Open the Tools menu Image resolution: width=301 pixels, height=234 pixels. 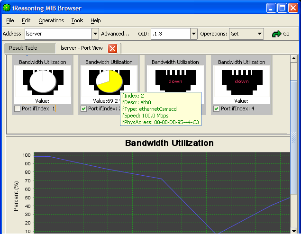click(77, 20)
